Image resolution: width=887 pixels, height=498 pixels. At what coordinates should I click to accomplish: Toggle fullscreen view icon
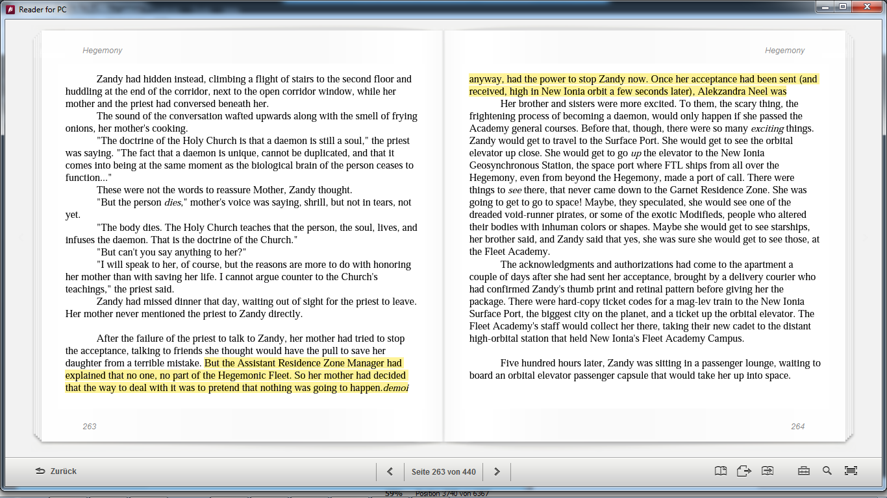point(851,471)
